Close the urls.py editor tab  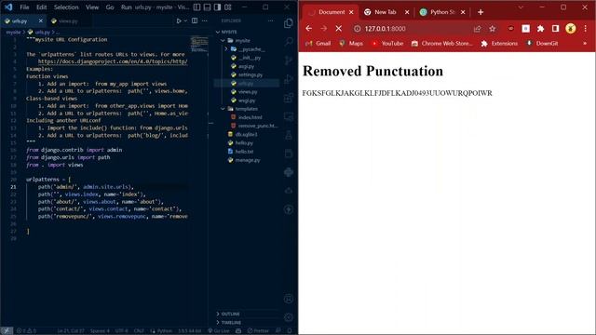tap(41, 20)
